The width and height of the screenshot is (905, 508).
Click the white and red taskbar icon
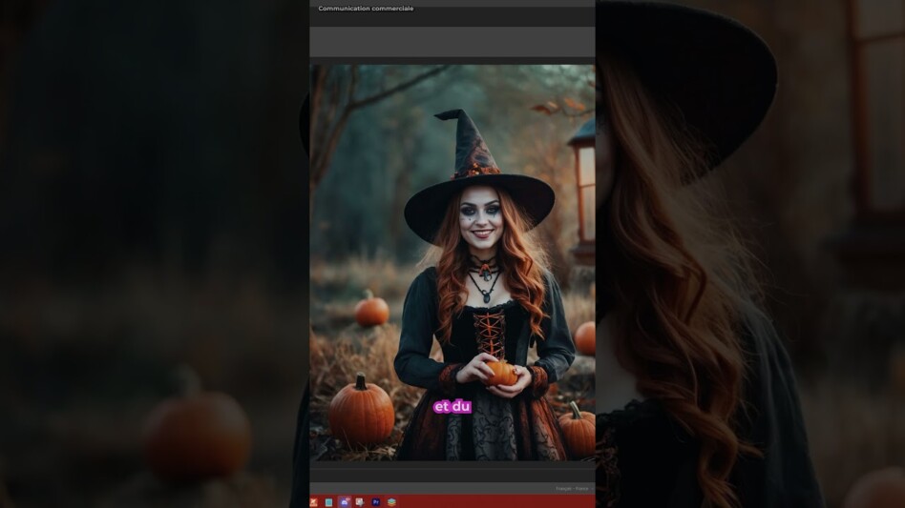point(360,502)
